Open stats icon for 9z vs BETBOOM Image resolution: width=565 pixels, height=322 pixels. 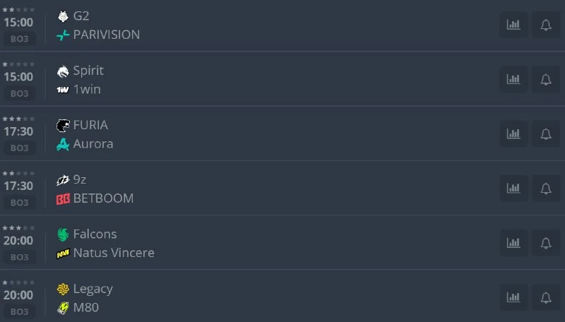tap(513, 189)
